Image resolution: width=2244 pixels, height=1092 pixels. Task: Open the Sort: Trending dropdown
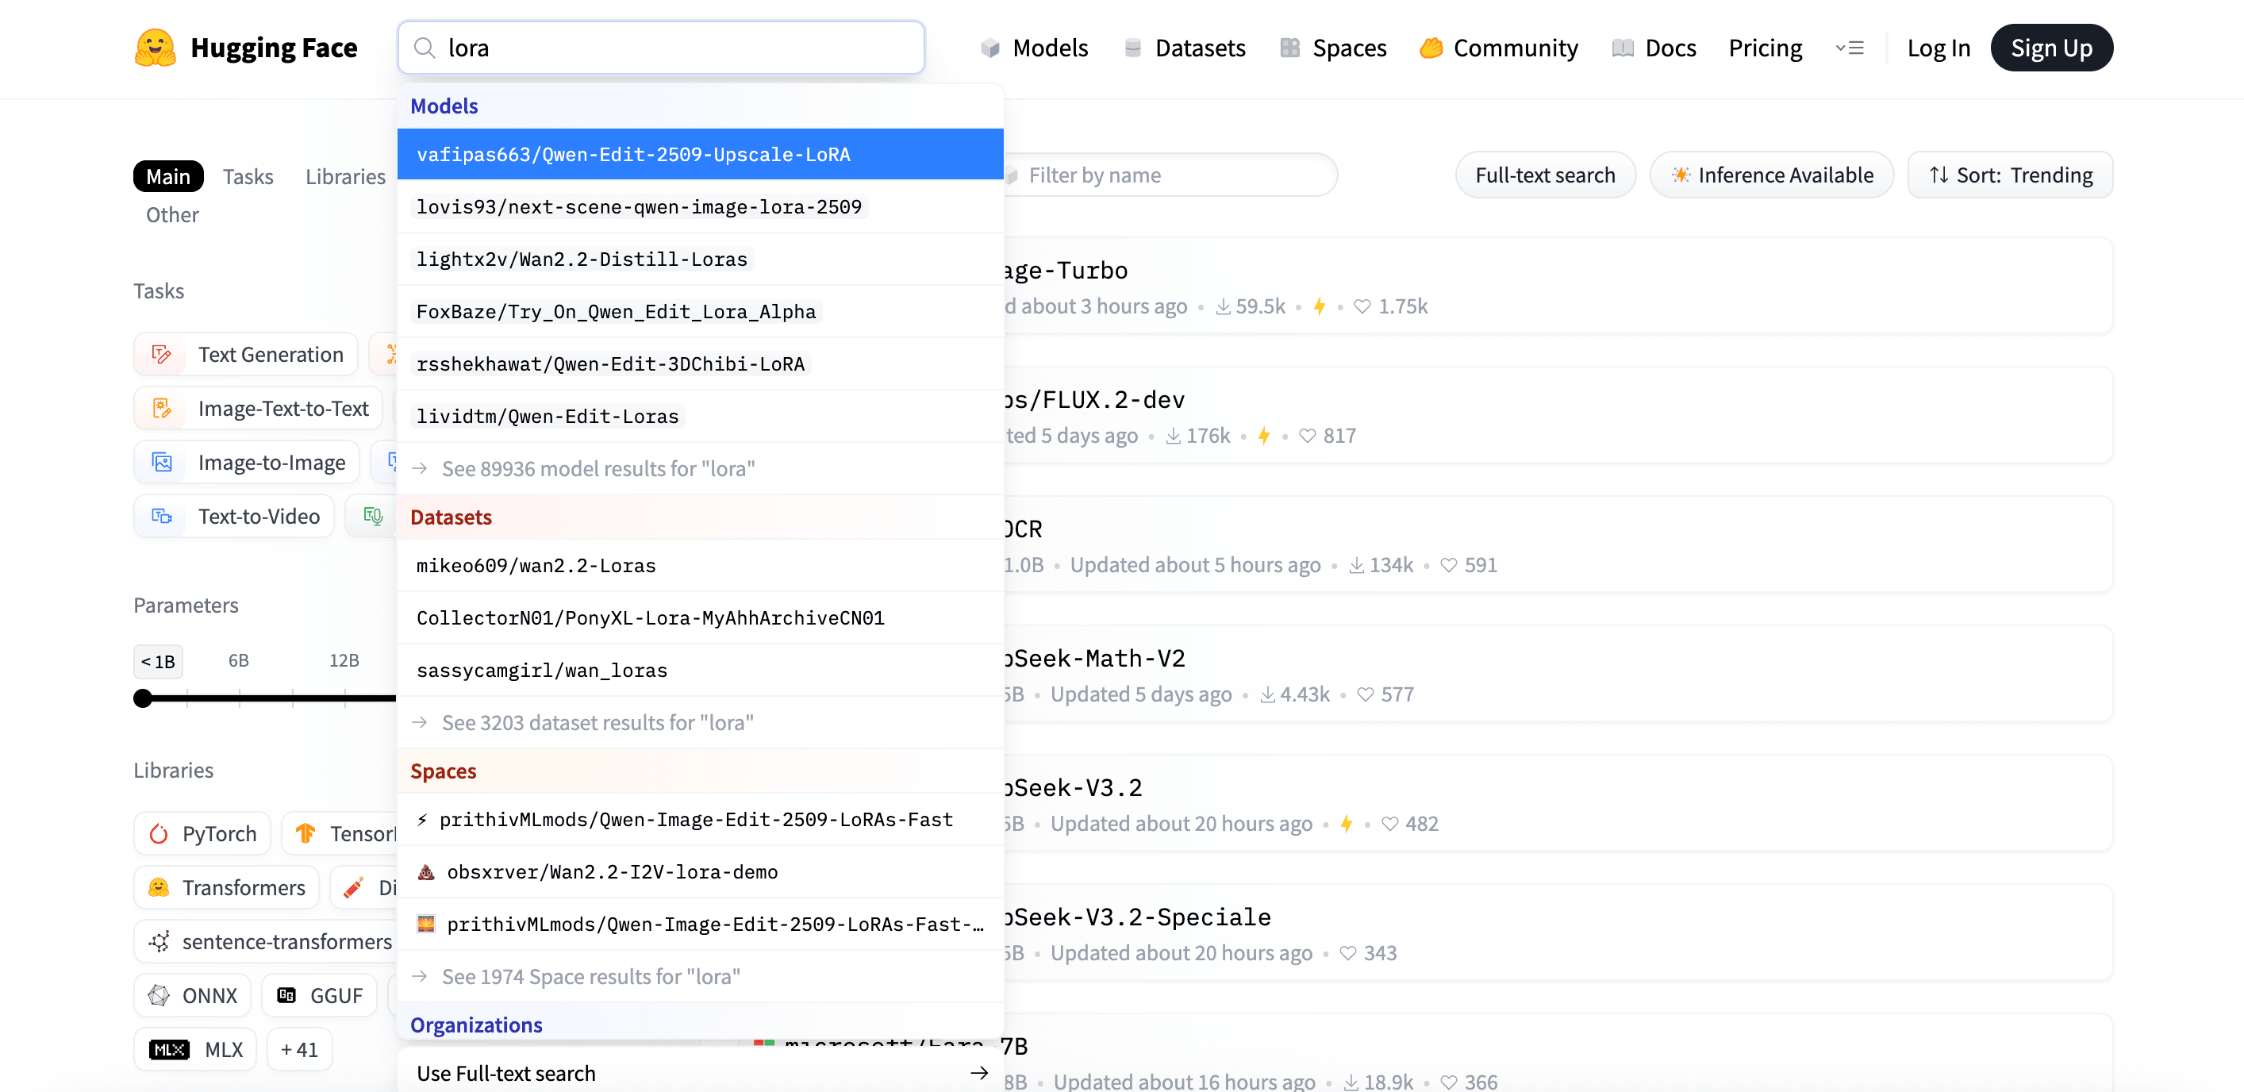click(2010, 175)
